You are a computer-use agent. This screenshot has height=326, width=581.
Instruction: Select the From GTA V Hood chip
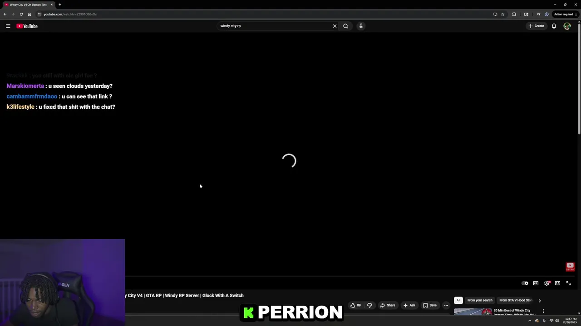coord(515,300)
